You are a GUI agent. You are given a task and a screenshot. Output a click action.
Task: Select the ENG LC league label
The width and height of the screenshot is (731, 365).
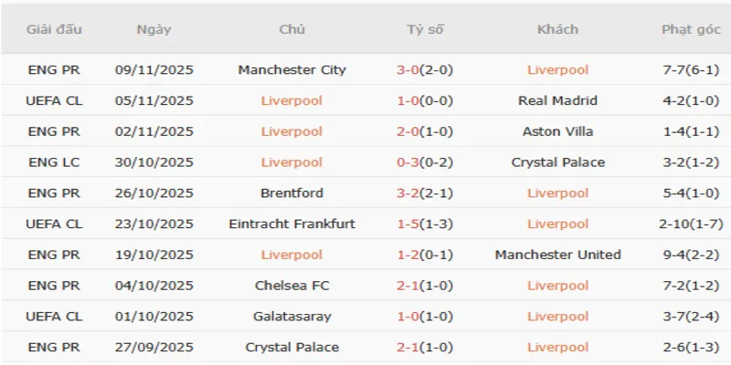click(54, 162)
